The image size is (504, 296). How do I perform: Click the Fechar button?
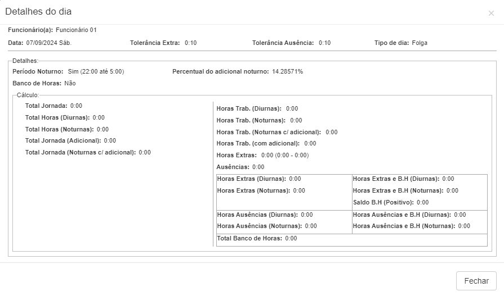click(x=476, y=280)
